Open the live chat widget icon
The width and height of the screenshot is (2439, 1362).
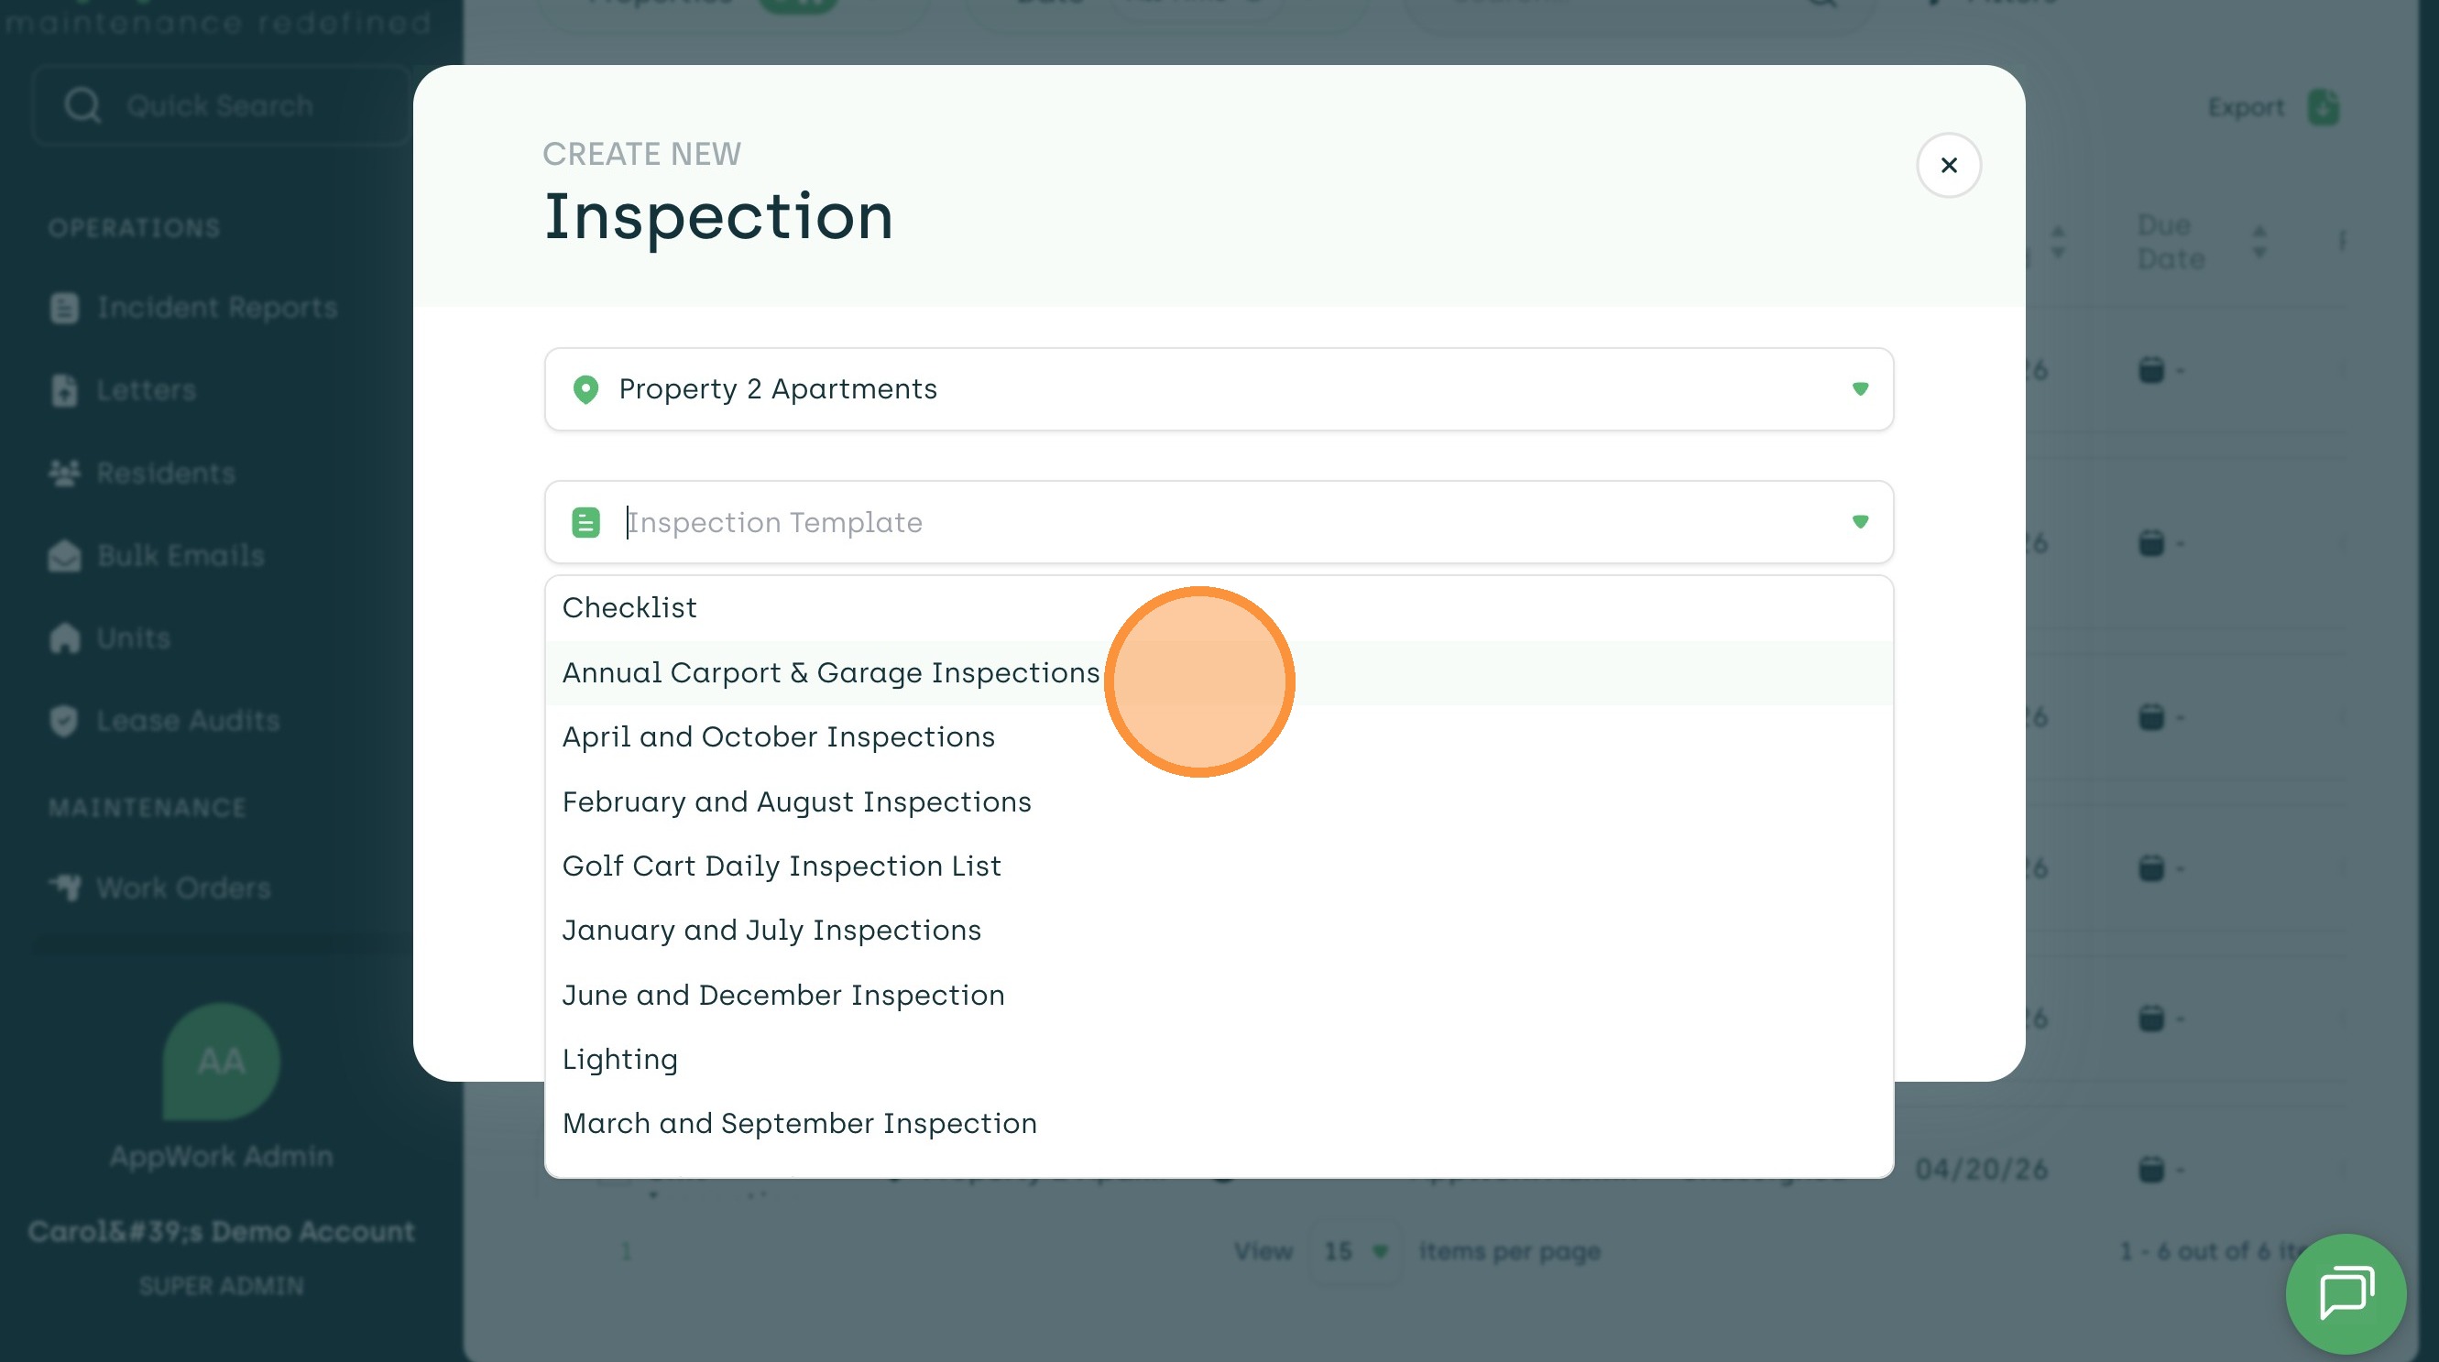pyautogui.click(x=2345, y=1292)
